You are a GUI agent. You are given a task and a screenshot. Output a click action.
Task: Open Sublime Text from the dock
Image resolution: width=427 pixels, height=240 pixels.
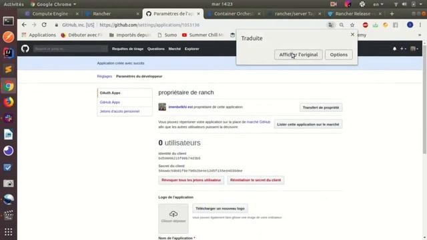tap(8, 69)
